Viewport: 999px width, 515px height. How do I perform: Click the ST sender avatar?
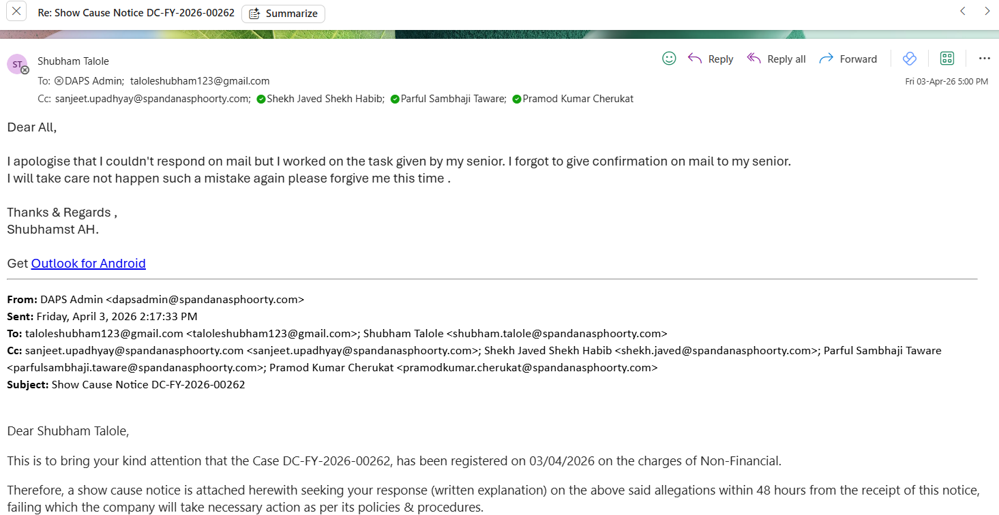(17, 64)
